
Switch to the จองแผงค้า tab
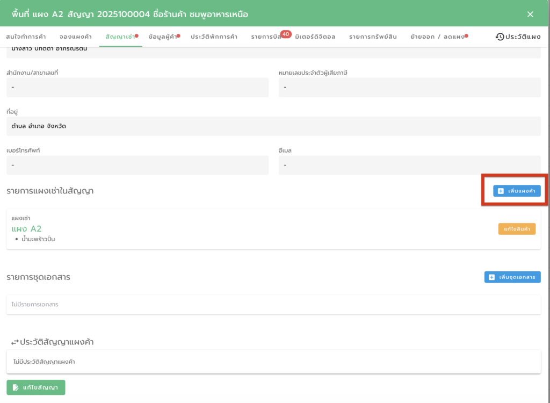[x=75, y=37]
